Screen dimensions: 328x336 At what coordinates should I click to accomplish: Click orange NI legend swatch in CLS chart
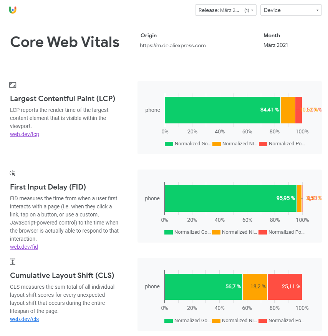216,321
